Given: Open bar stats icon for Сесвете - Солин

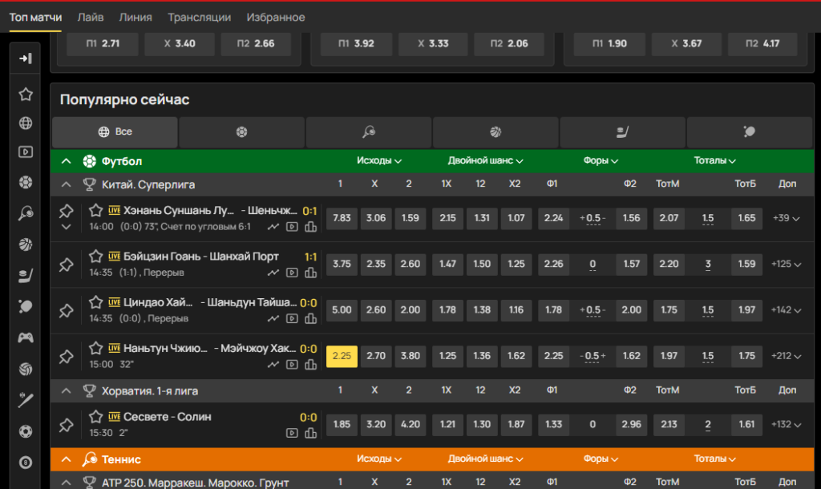Looking at the screenshot, I should [x=311, y=433].
